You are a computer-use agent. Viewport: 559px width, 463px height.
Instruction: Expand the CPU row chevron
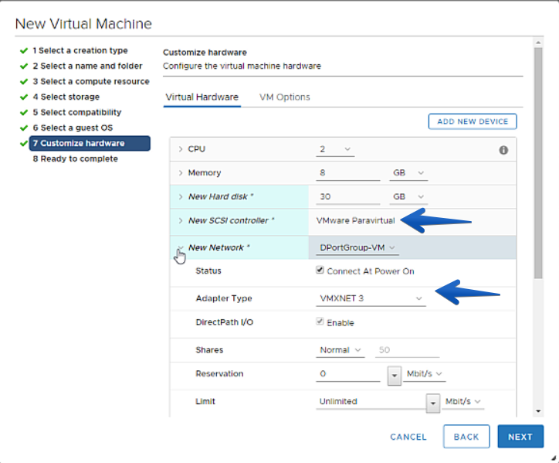click(181, 149)
